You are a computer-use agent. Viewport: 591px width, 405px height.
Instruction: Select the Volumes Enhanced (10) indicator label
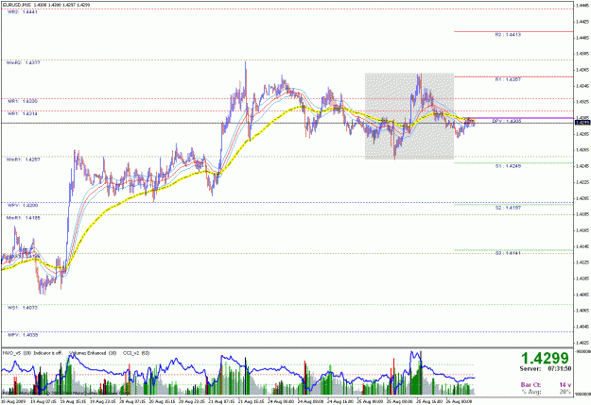[x=93, y=353]
